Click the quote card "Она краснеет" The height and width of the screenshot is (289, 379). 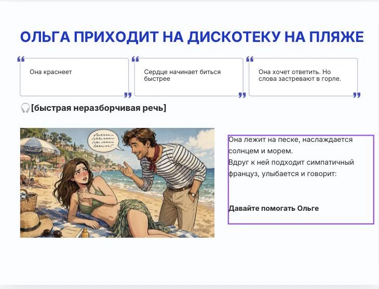(x=74, y=77)
